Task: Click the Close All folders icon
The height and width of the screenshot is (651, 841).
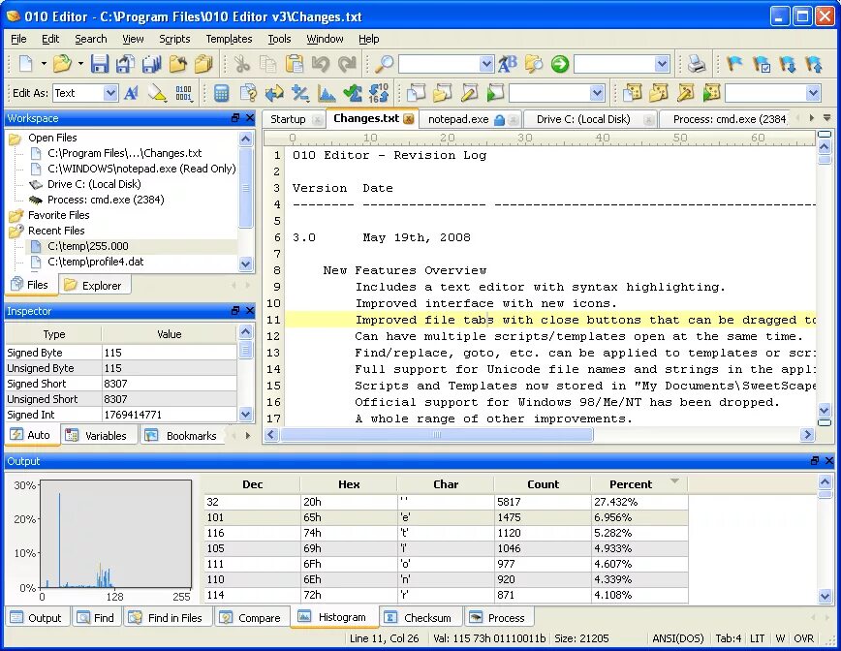Action: pos(203,64)
